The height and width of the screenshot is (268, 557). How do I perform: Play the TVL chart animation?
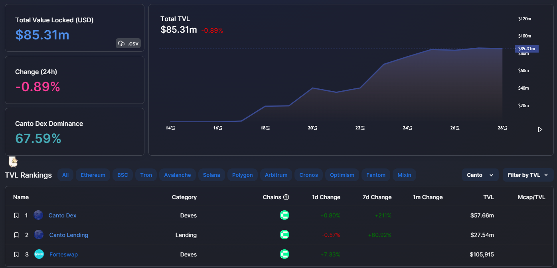coord(540,129)
